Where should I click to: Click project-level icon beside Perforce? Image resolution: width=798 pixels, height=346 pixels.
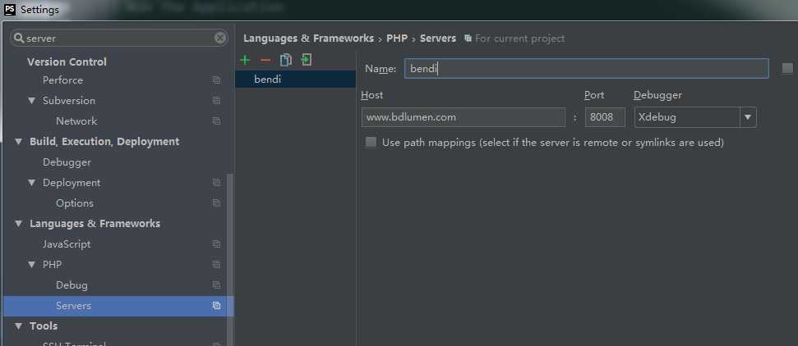click(216, 80)
